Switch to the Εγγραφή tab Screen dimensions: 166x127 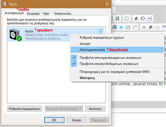(33, 14)
